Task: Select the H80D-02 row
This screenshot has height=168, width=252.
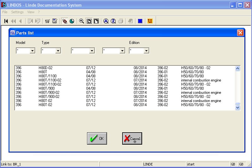Action: (125, 68)
